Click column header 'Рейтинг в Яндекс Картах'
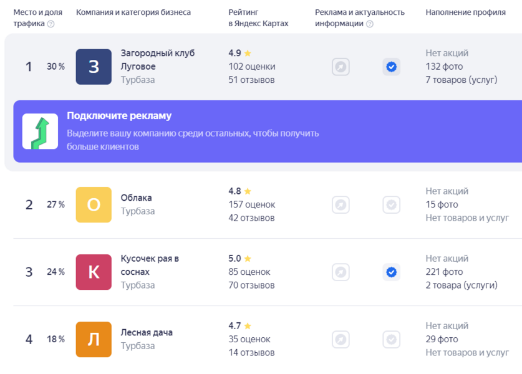 coord(258,18)
